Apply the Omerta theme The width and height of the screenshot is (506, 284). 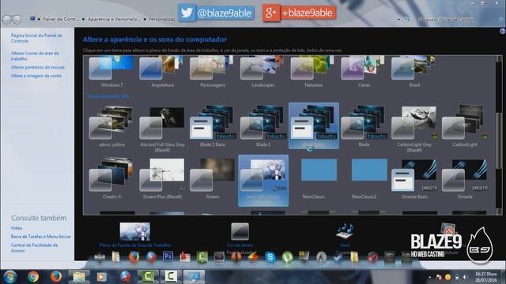[465, 178]
